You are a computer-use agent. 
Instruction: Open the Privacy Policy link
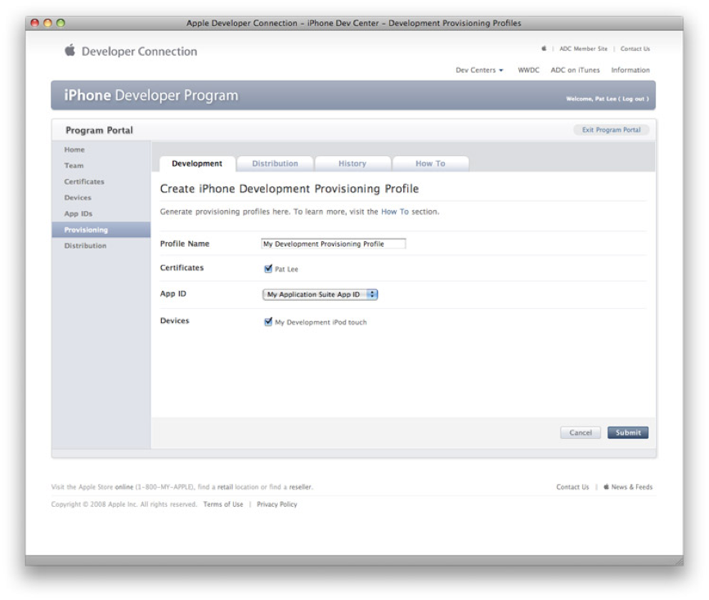276,504
